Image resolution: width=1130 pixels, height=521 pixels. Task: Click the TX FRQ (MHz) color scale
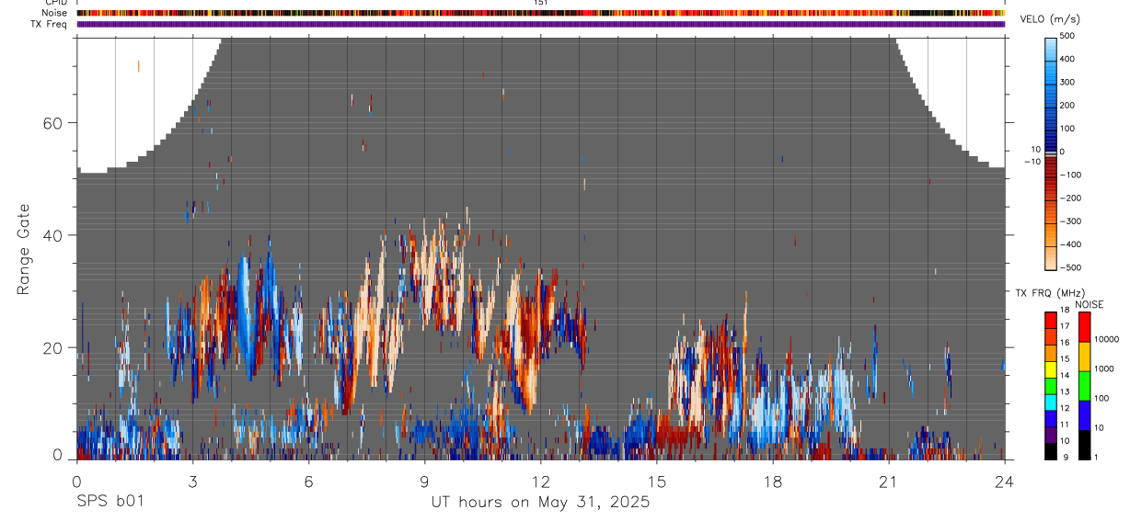1051,386
